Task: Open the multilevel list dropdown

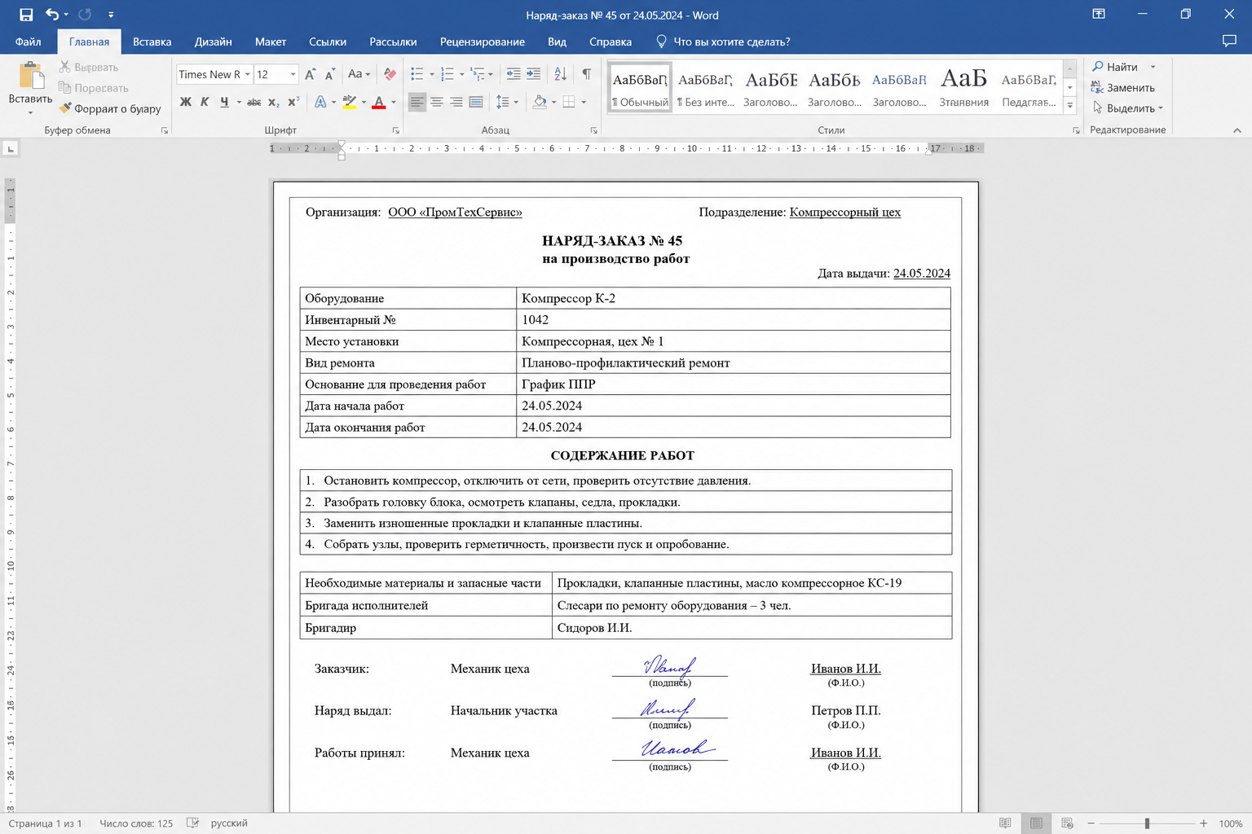Action: click(x=491, y=74)
